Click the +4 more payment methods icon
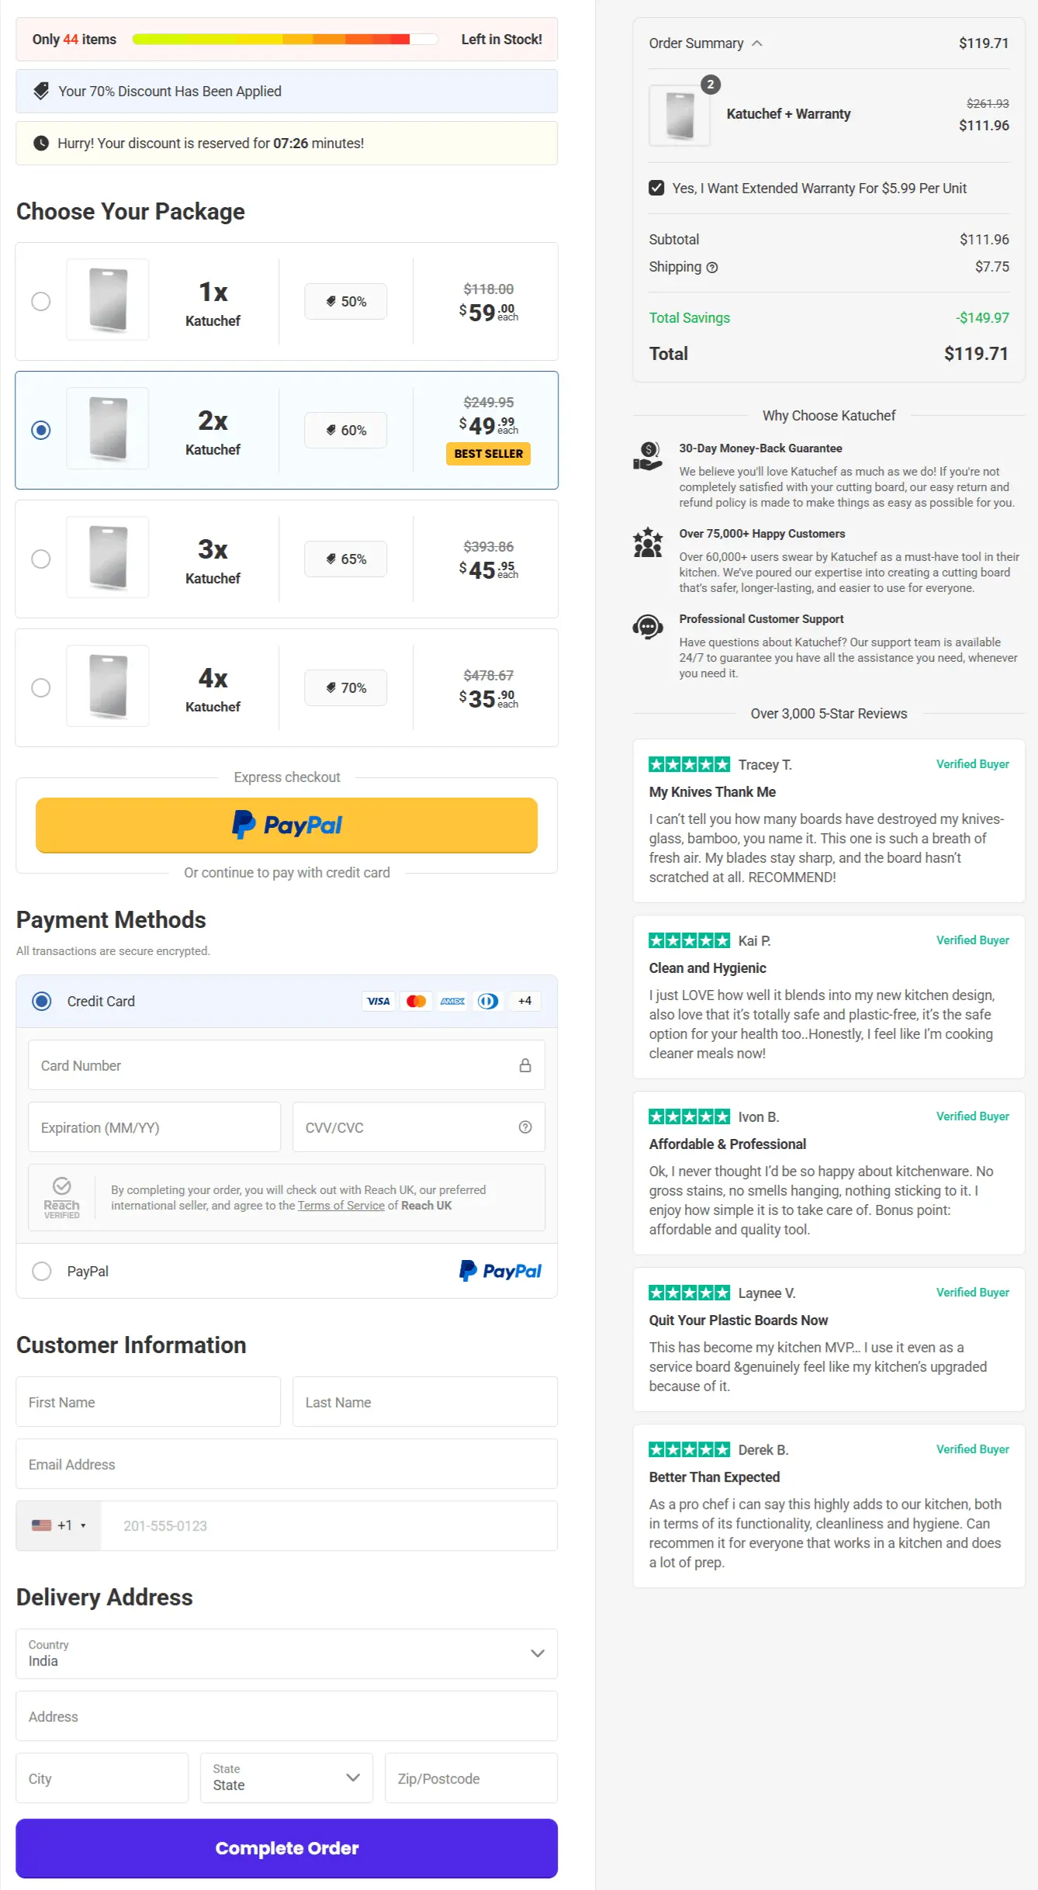 (x=524, y=1001)
